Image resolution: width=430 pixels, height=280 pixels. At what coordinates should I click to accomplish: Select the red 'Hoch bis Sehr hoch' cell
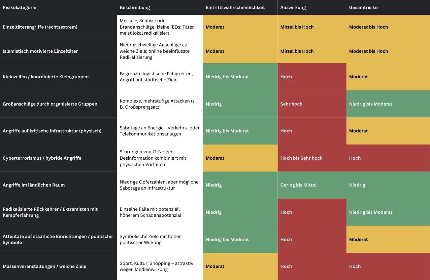click(301, 158)
